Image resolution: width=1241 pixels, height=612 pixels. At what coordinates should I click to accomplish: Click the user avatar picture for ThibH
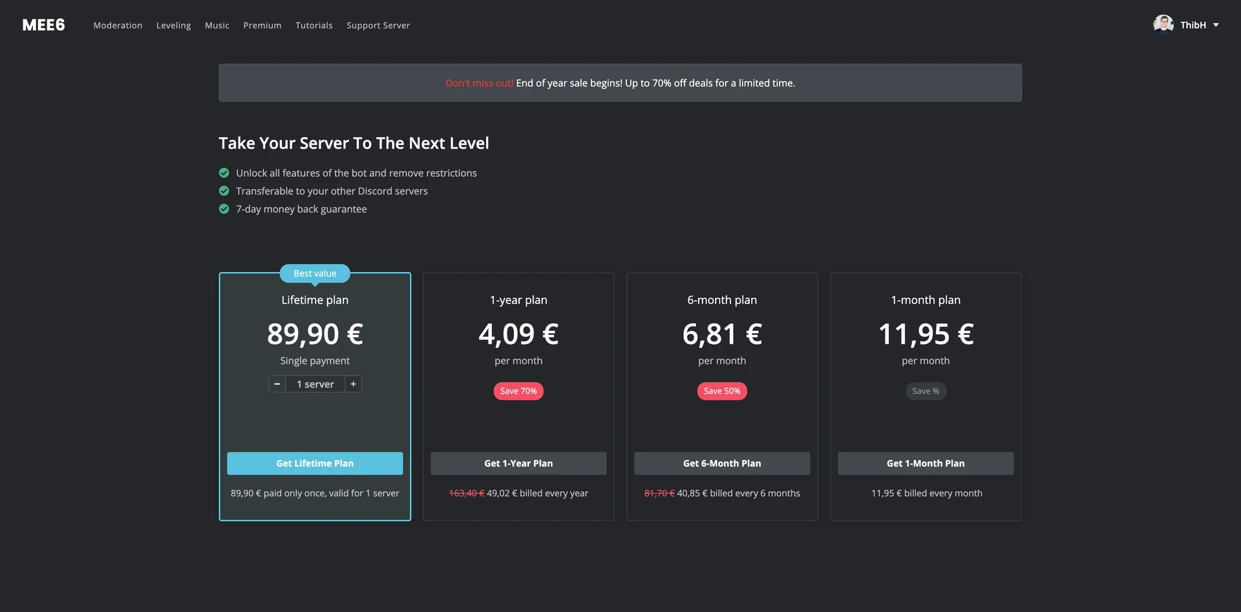(x=1163, y=23)
